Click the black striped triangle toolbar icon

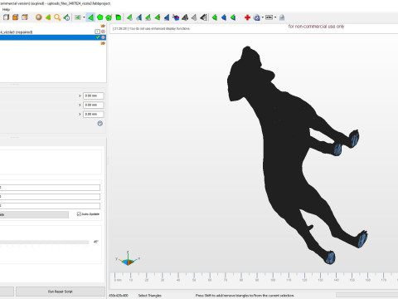coord(204,17)
